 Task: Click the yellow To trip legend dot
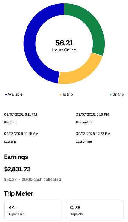[x=61, y=95]
